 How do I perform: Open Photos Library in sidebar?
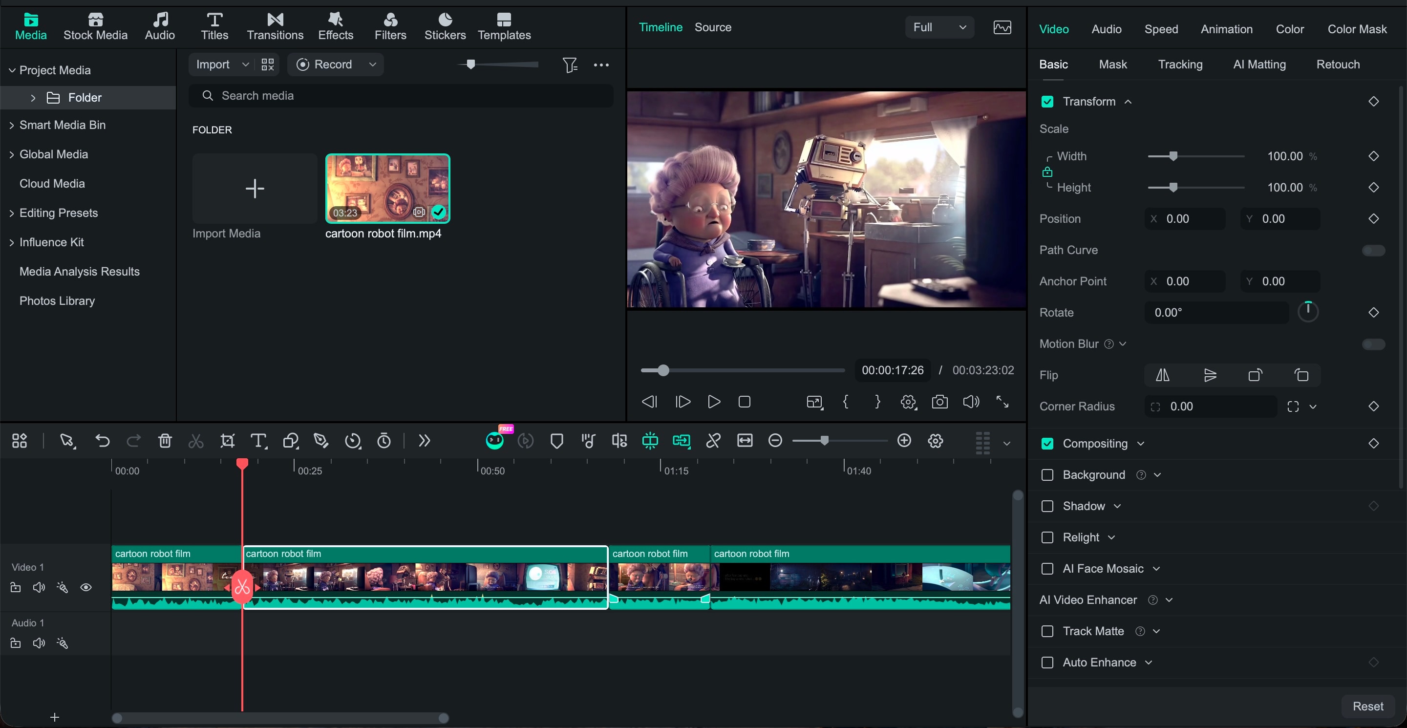[x=57, y=301]
